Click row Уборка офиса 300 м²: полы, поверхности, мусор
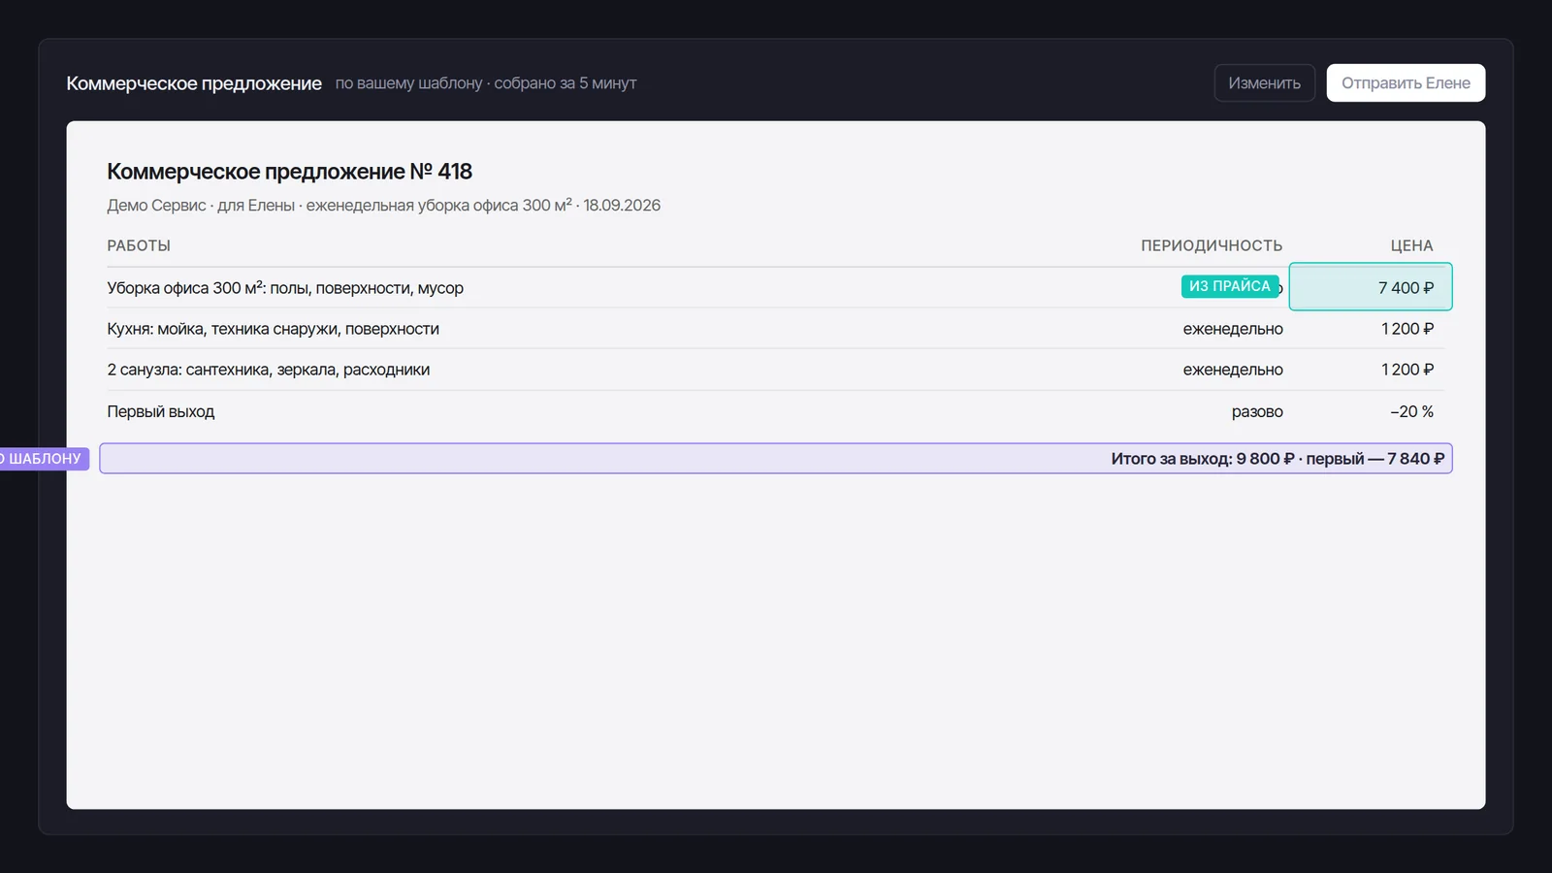The image size is (1552, 873). [x=776, y=288]
